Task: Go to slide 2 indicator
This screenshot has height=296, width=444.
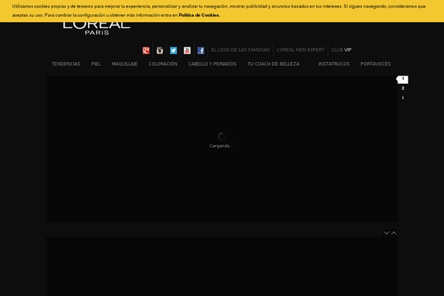Action: pos(403,88)
